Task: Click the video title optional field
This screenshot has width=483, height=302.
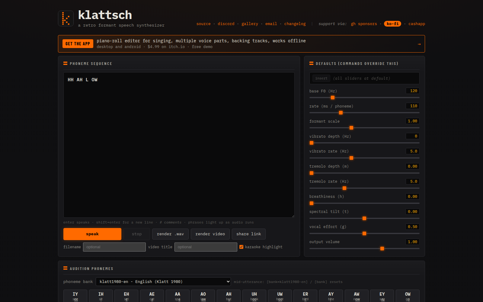Action: (206, 247)
